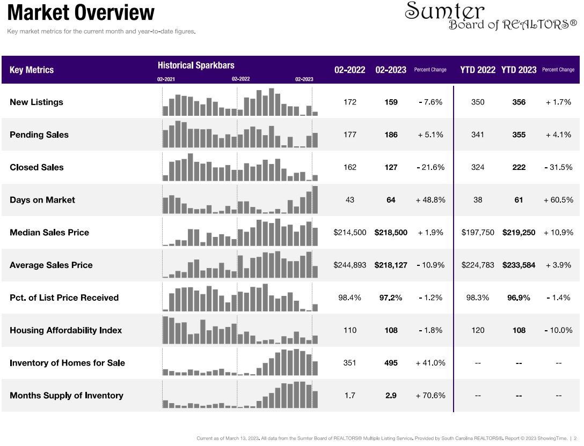Click the $218,500 median sales price value
584x446 pixels.
point(391,233)
